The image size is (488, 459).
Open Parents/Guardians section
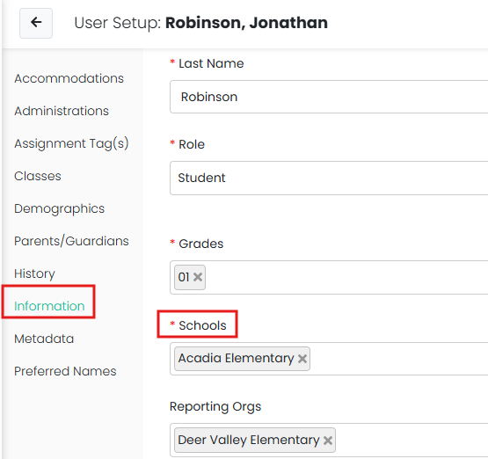pos(71,241)
